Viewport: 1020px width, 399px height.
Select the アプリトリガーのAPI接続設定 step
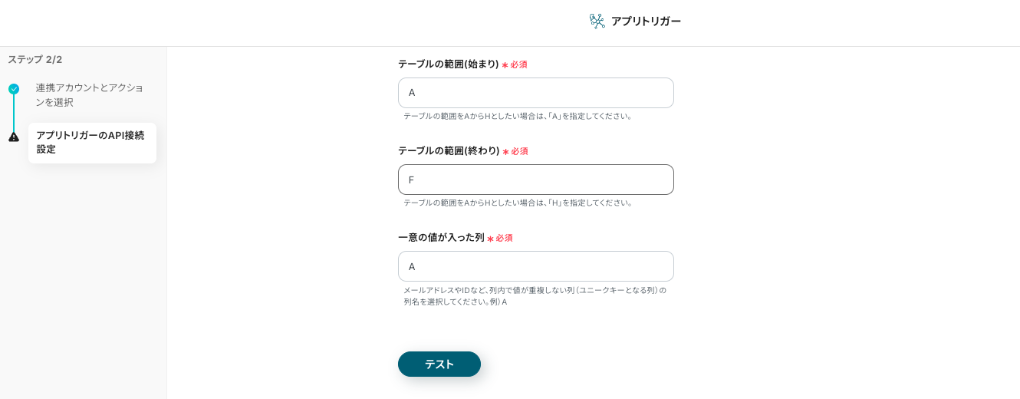[91, 142]
